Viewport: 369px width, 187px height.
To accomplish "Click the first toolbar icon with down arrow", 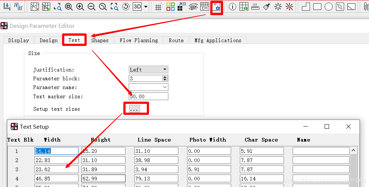I will click(7, 6).
